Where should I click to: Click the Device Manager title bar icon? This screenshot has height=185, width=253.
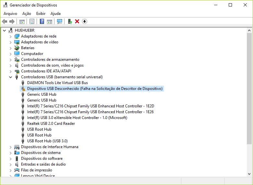(x=5, y=5)
